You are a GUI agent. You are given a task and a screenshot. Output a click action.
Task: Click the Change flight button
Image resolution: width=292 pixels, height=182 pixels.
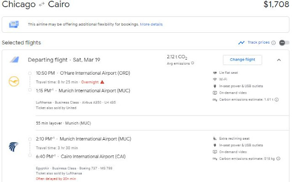243,60
